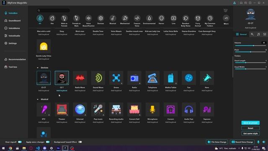
Task: Adjust the Pitch slider
Action: click(250, 52)
